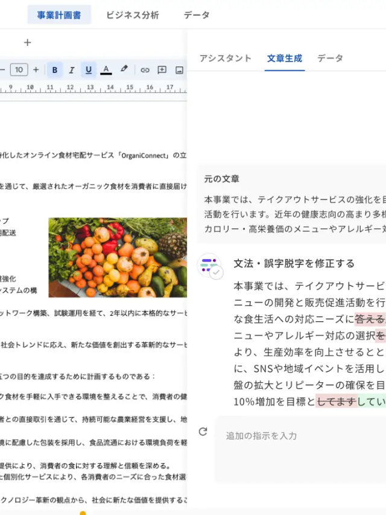The height and width of the screenshot is (515, 386).
Task: Switch to the ビジネス分析 tab
Action: pos(133,15)
